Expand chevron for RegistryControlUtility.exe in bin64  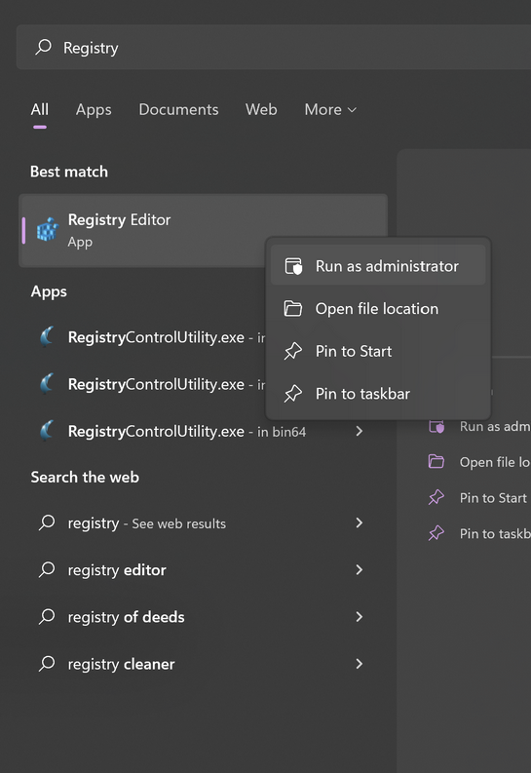point(360,432)
